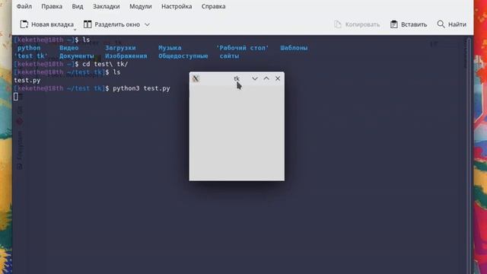Expand the Разделить окно dropdown arrow

coord(147,24)
